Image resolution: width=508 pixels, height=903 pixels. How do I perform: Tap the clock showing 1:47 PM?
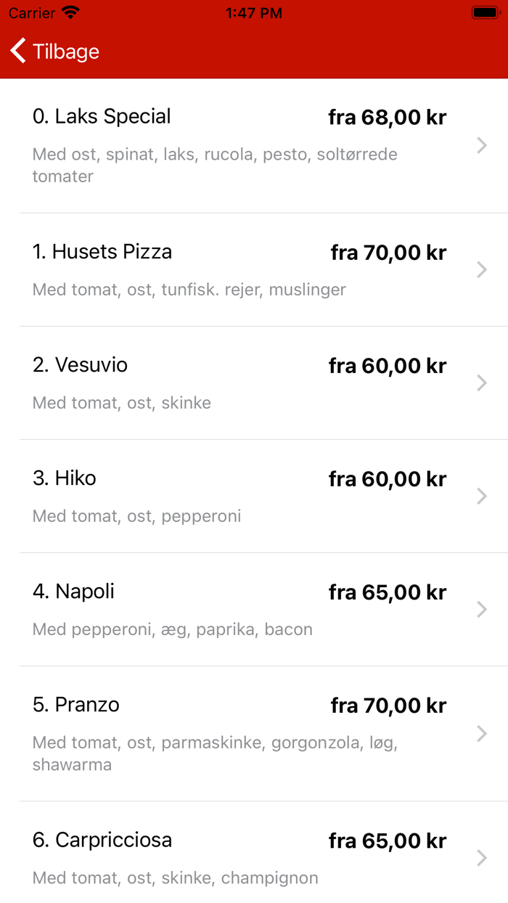point(253,12)
